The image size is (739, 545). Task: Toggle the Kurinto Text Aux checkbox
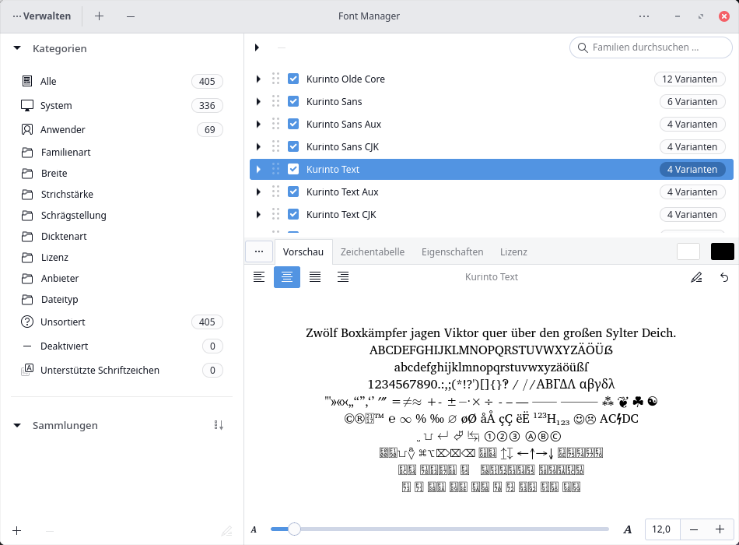pos(293,192)
